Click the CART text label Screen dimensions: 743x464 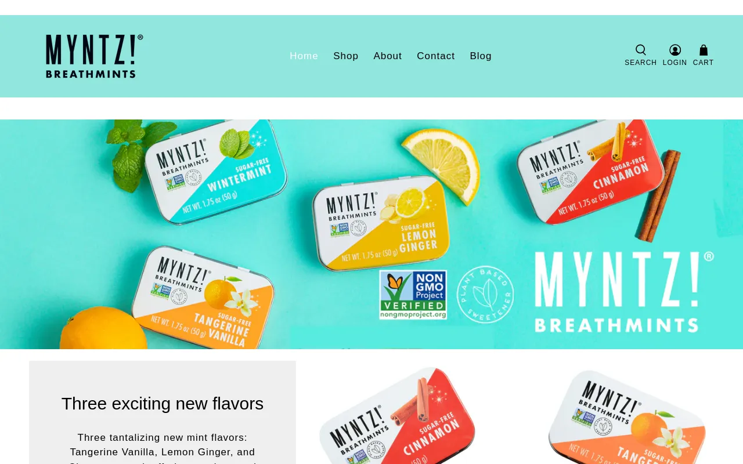[704, 63]
